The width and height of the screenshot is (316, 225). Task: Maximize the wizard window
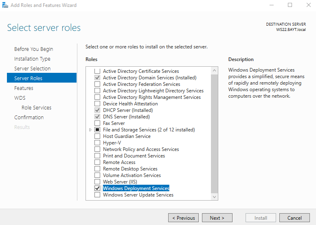[x=290, y=5]
